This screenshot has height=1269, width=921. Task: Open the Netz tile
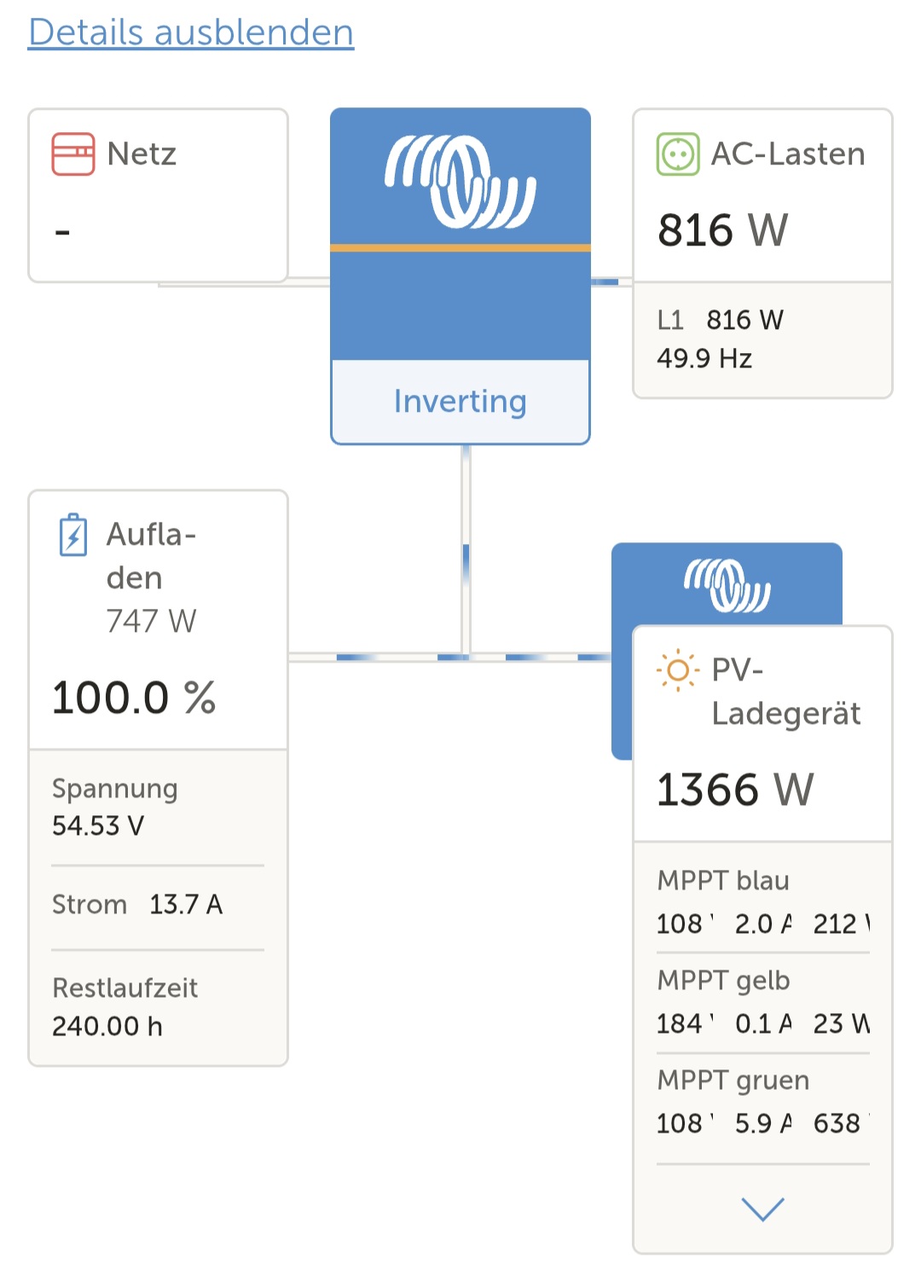point(158,195)
